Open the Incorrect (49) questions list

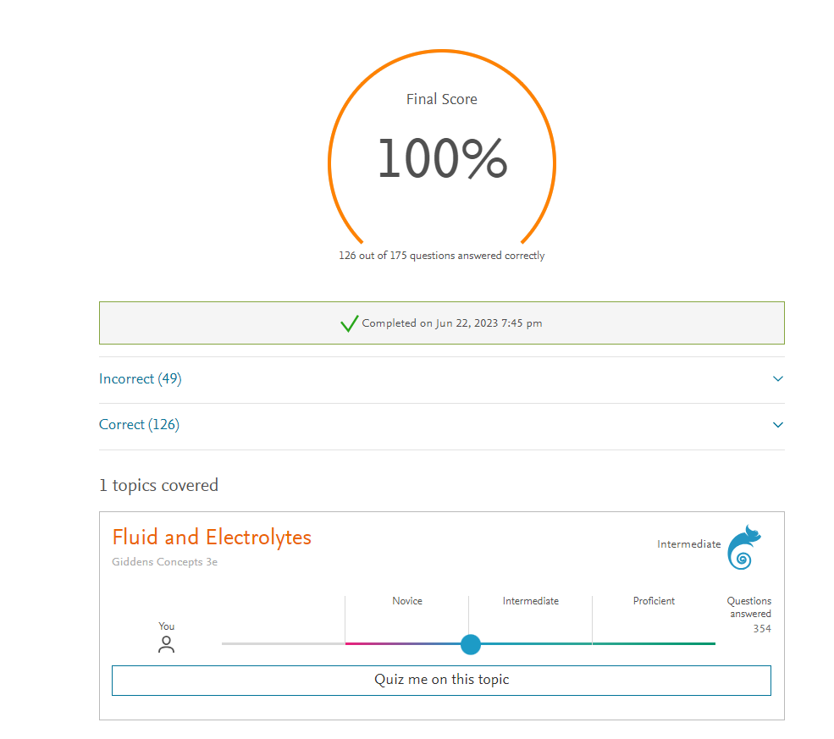tap(141, 379)
